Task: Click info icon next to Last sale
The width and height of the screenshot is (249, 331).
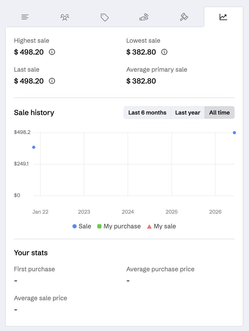Action: (x=52, y=81)
